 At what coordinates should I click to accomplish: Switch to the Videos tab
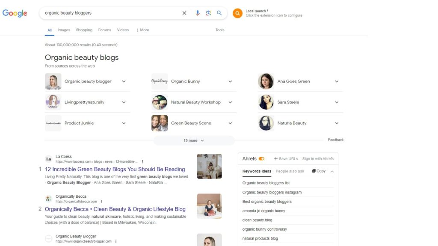click(123, 30)
